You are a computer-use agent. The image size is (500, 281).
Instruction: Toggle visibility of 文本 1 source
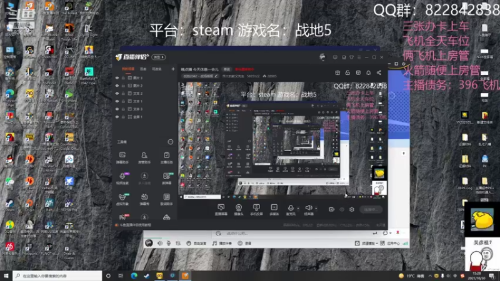click(x=117, y=101)
